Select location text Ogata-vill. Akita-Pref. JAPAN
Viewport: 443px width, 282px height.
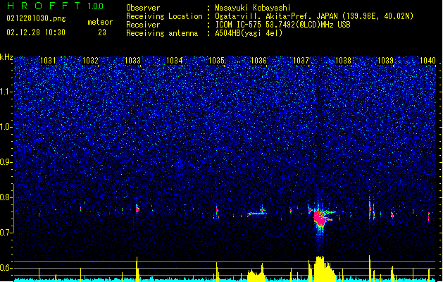[x=276, y=16]
